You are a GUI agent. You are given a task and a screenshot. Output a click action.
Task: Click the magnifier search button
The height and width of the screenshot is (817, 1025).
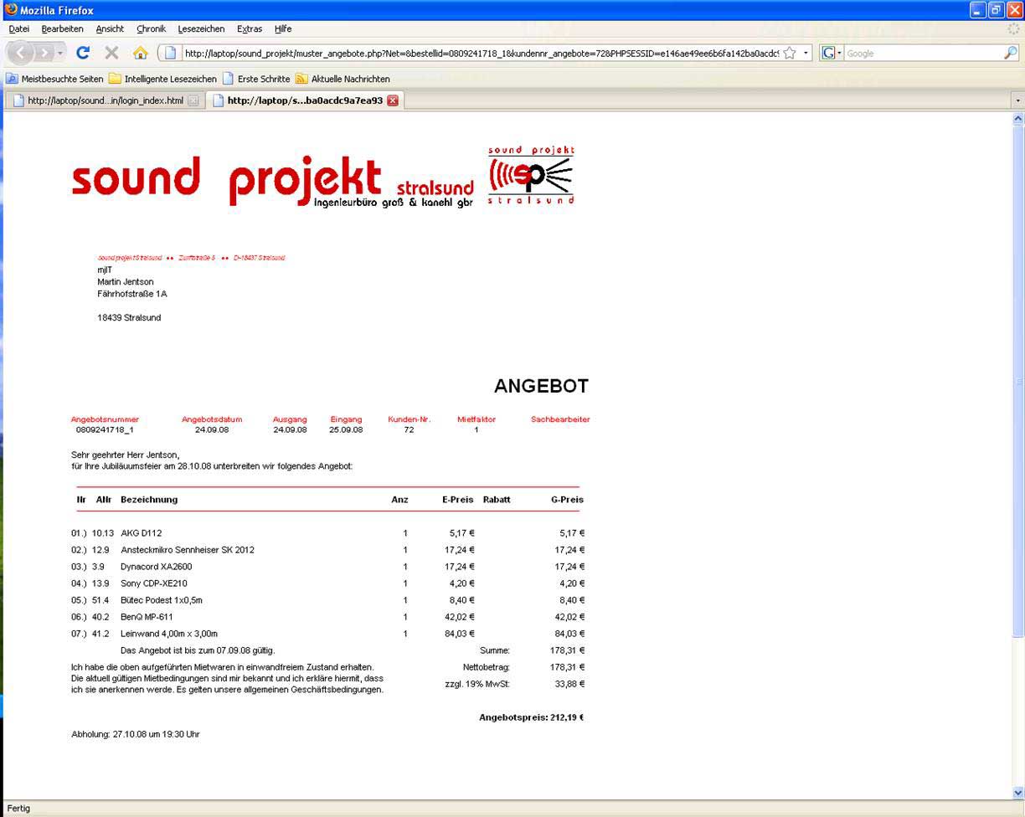coord(1010,53)
